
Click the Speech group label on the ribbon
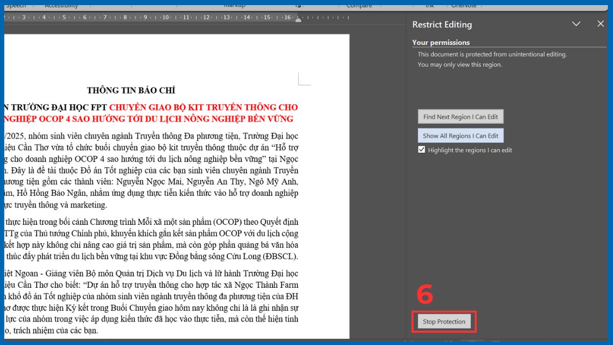coord(15,5)
